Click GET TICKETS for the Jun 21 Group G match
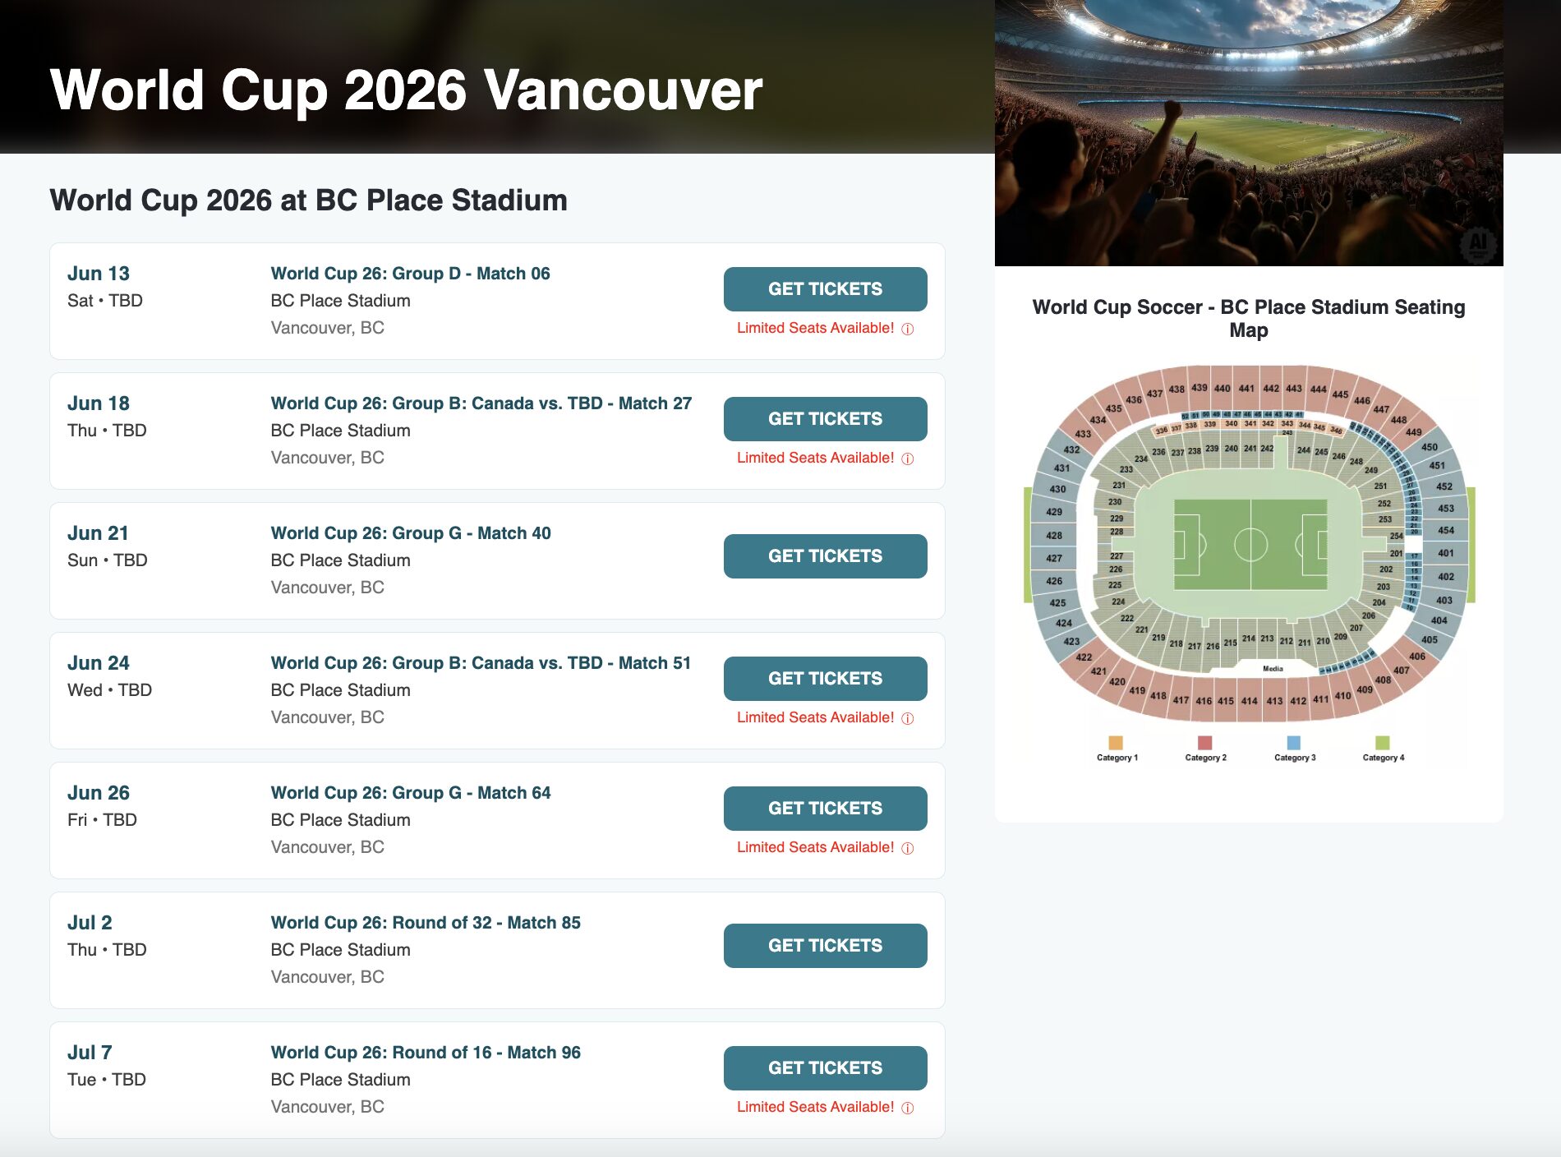The image size is (1561, 1157). pyautogui.click(x=825, y=555)
